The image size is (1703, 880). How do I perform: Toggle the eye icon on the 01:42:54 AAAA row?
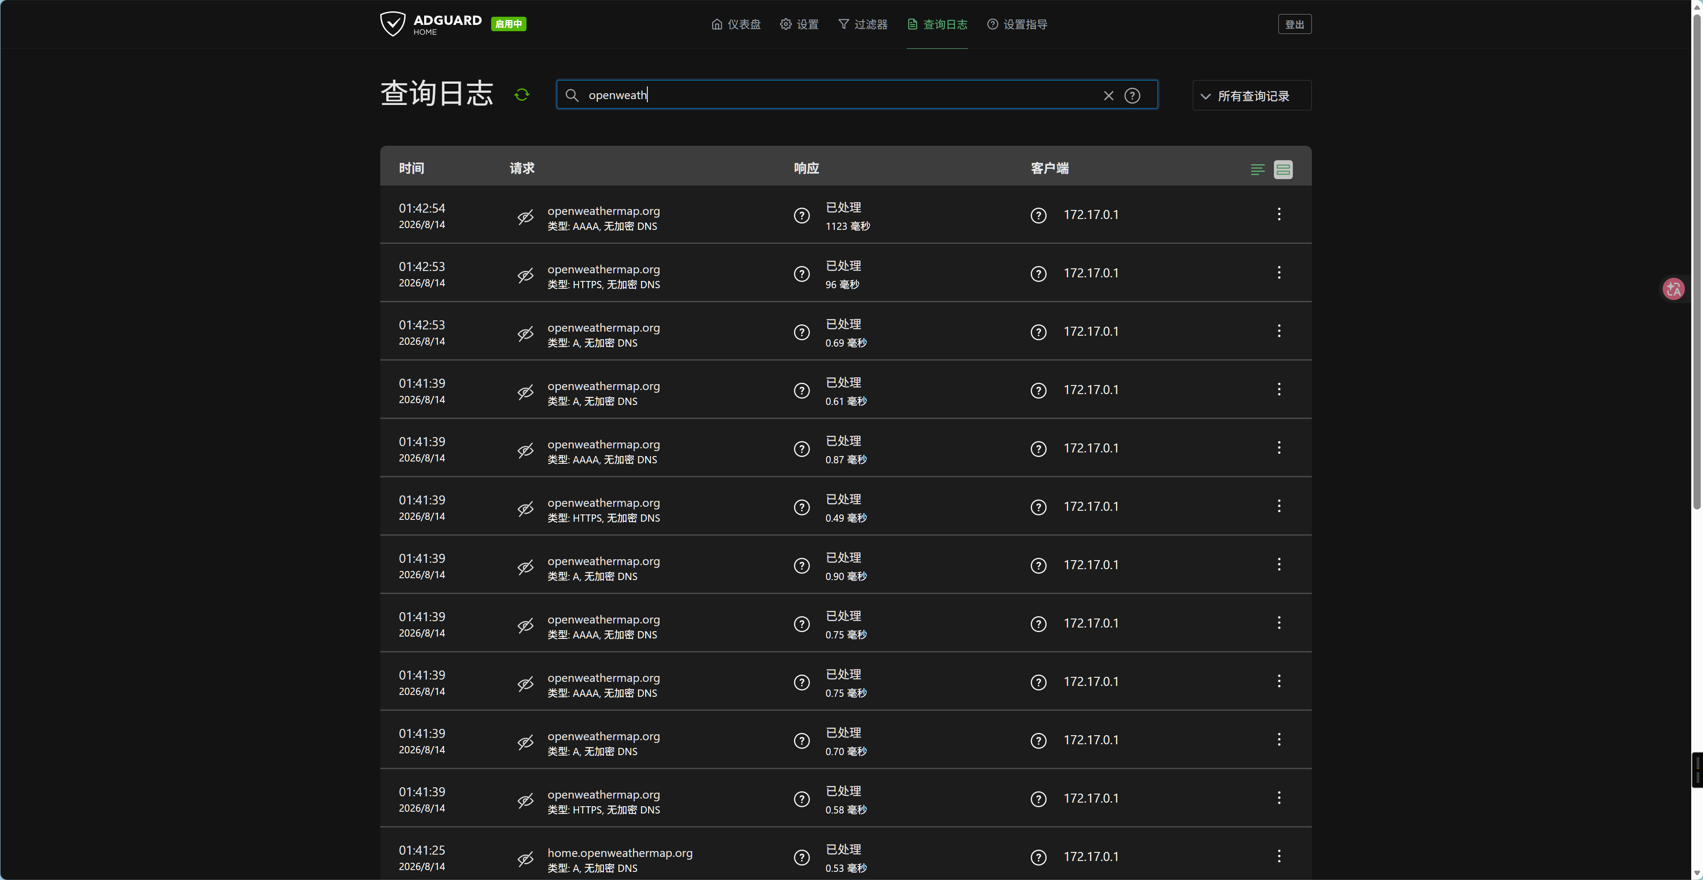pyautogui.click(x=526, y=217)
